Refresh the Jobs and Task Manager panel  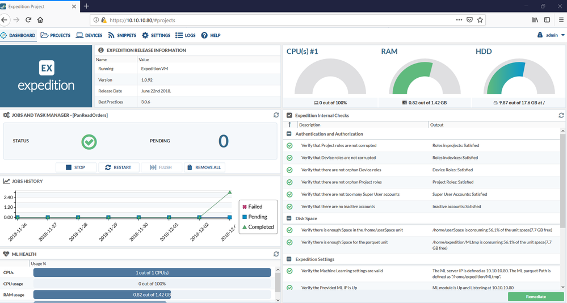[x=276, y=115]
